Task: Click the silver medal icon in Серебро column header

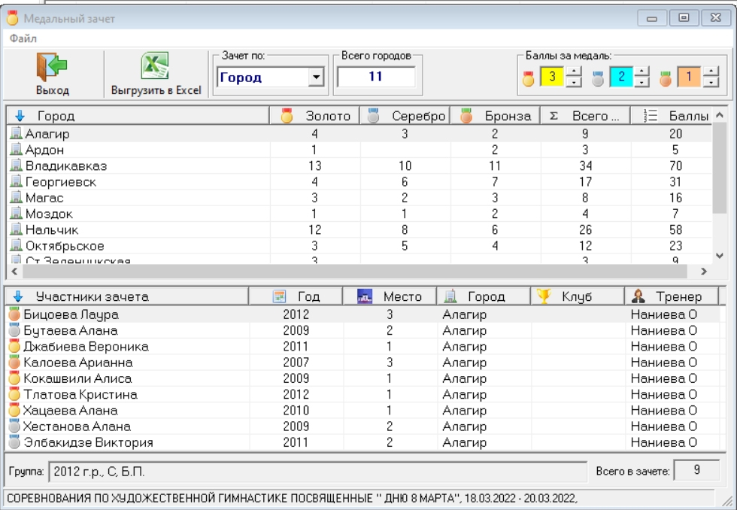Action: coord(374,116)
